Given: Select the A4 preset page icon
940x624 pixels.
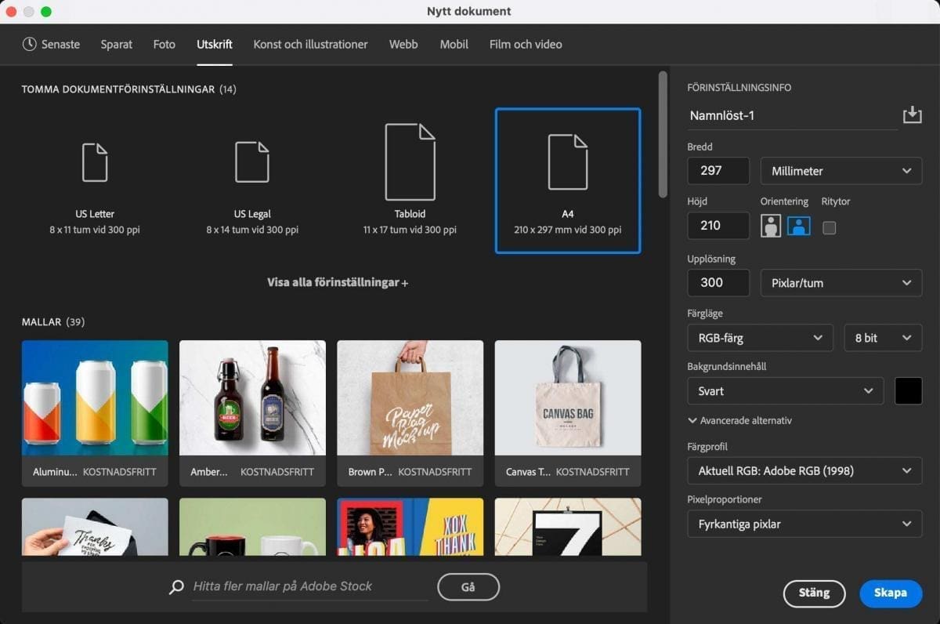Looking at the screenshot, I should click(568, 162).
